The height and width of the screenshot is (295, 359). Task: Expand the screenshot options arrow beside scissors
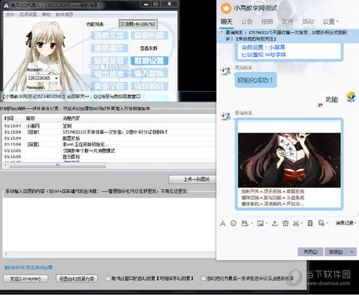coord(302,223)
